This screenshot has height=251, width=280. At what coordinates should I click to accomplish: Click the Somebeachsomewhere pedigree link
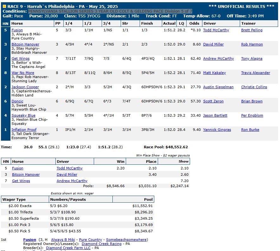click(126, 240)
